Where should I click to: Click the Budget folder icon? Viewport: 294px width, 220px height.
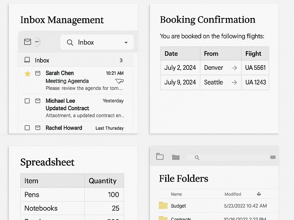(x=163, y=205)
